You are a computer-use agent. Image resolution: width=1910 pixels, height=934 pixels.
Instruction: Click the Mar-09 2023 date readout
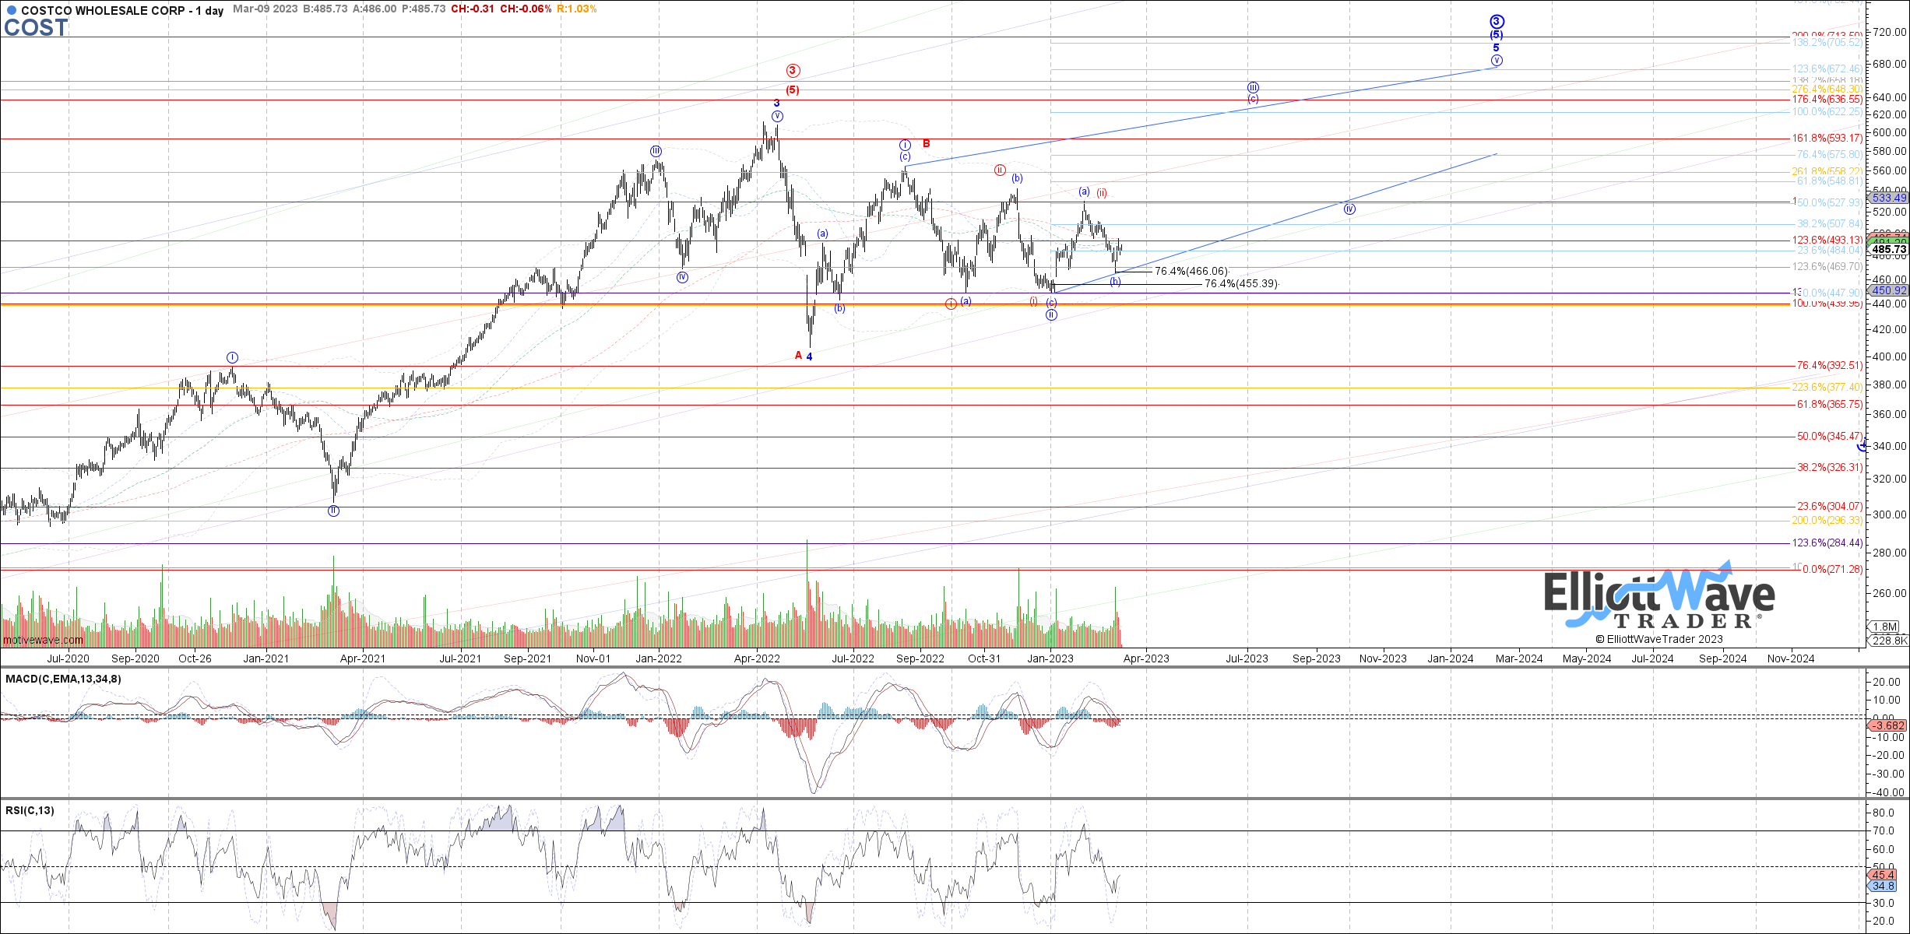pos(265,9)
